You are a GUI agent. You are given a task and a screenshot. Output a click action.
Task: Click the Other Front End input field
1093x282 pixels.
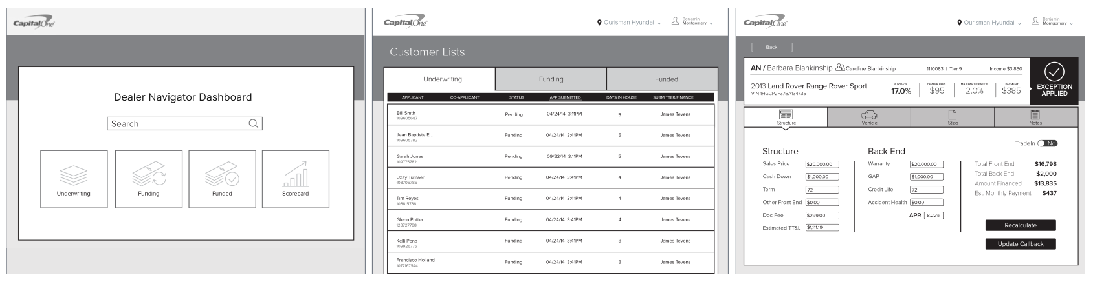click(822, 203)
